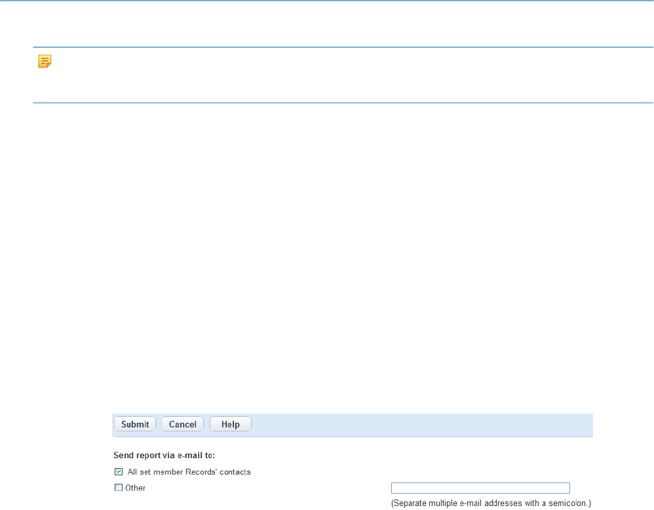The height and width of the screenshot is (510, 654).
Task: Select the semicolon separator hint text
Action: (x=491, y=503)
